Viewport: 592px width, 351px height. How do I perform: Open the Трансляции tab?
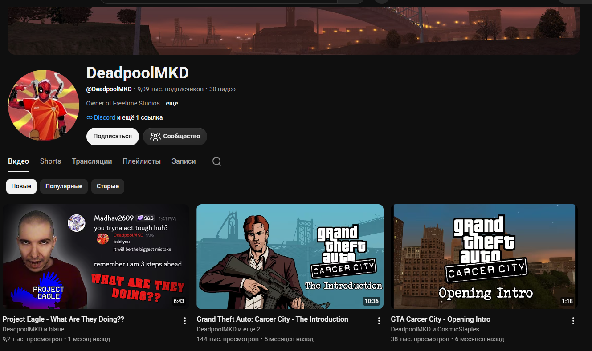[92, 161]
